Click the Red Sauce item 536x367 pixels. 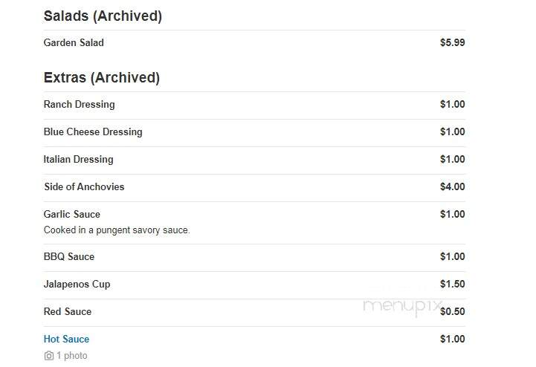(68, 311)
